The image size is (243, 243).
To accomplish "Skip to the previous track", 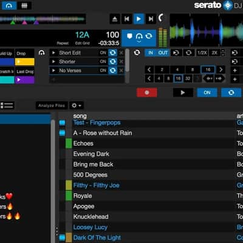I will coord(127,19).
